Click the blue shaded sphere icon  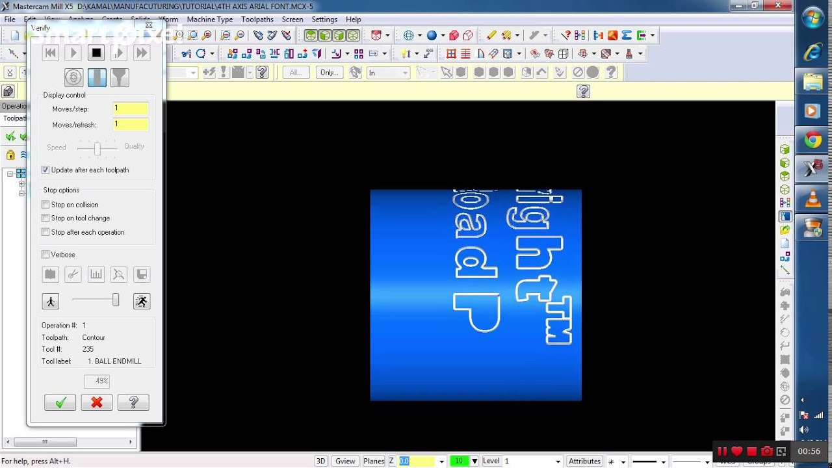432,36
